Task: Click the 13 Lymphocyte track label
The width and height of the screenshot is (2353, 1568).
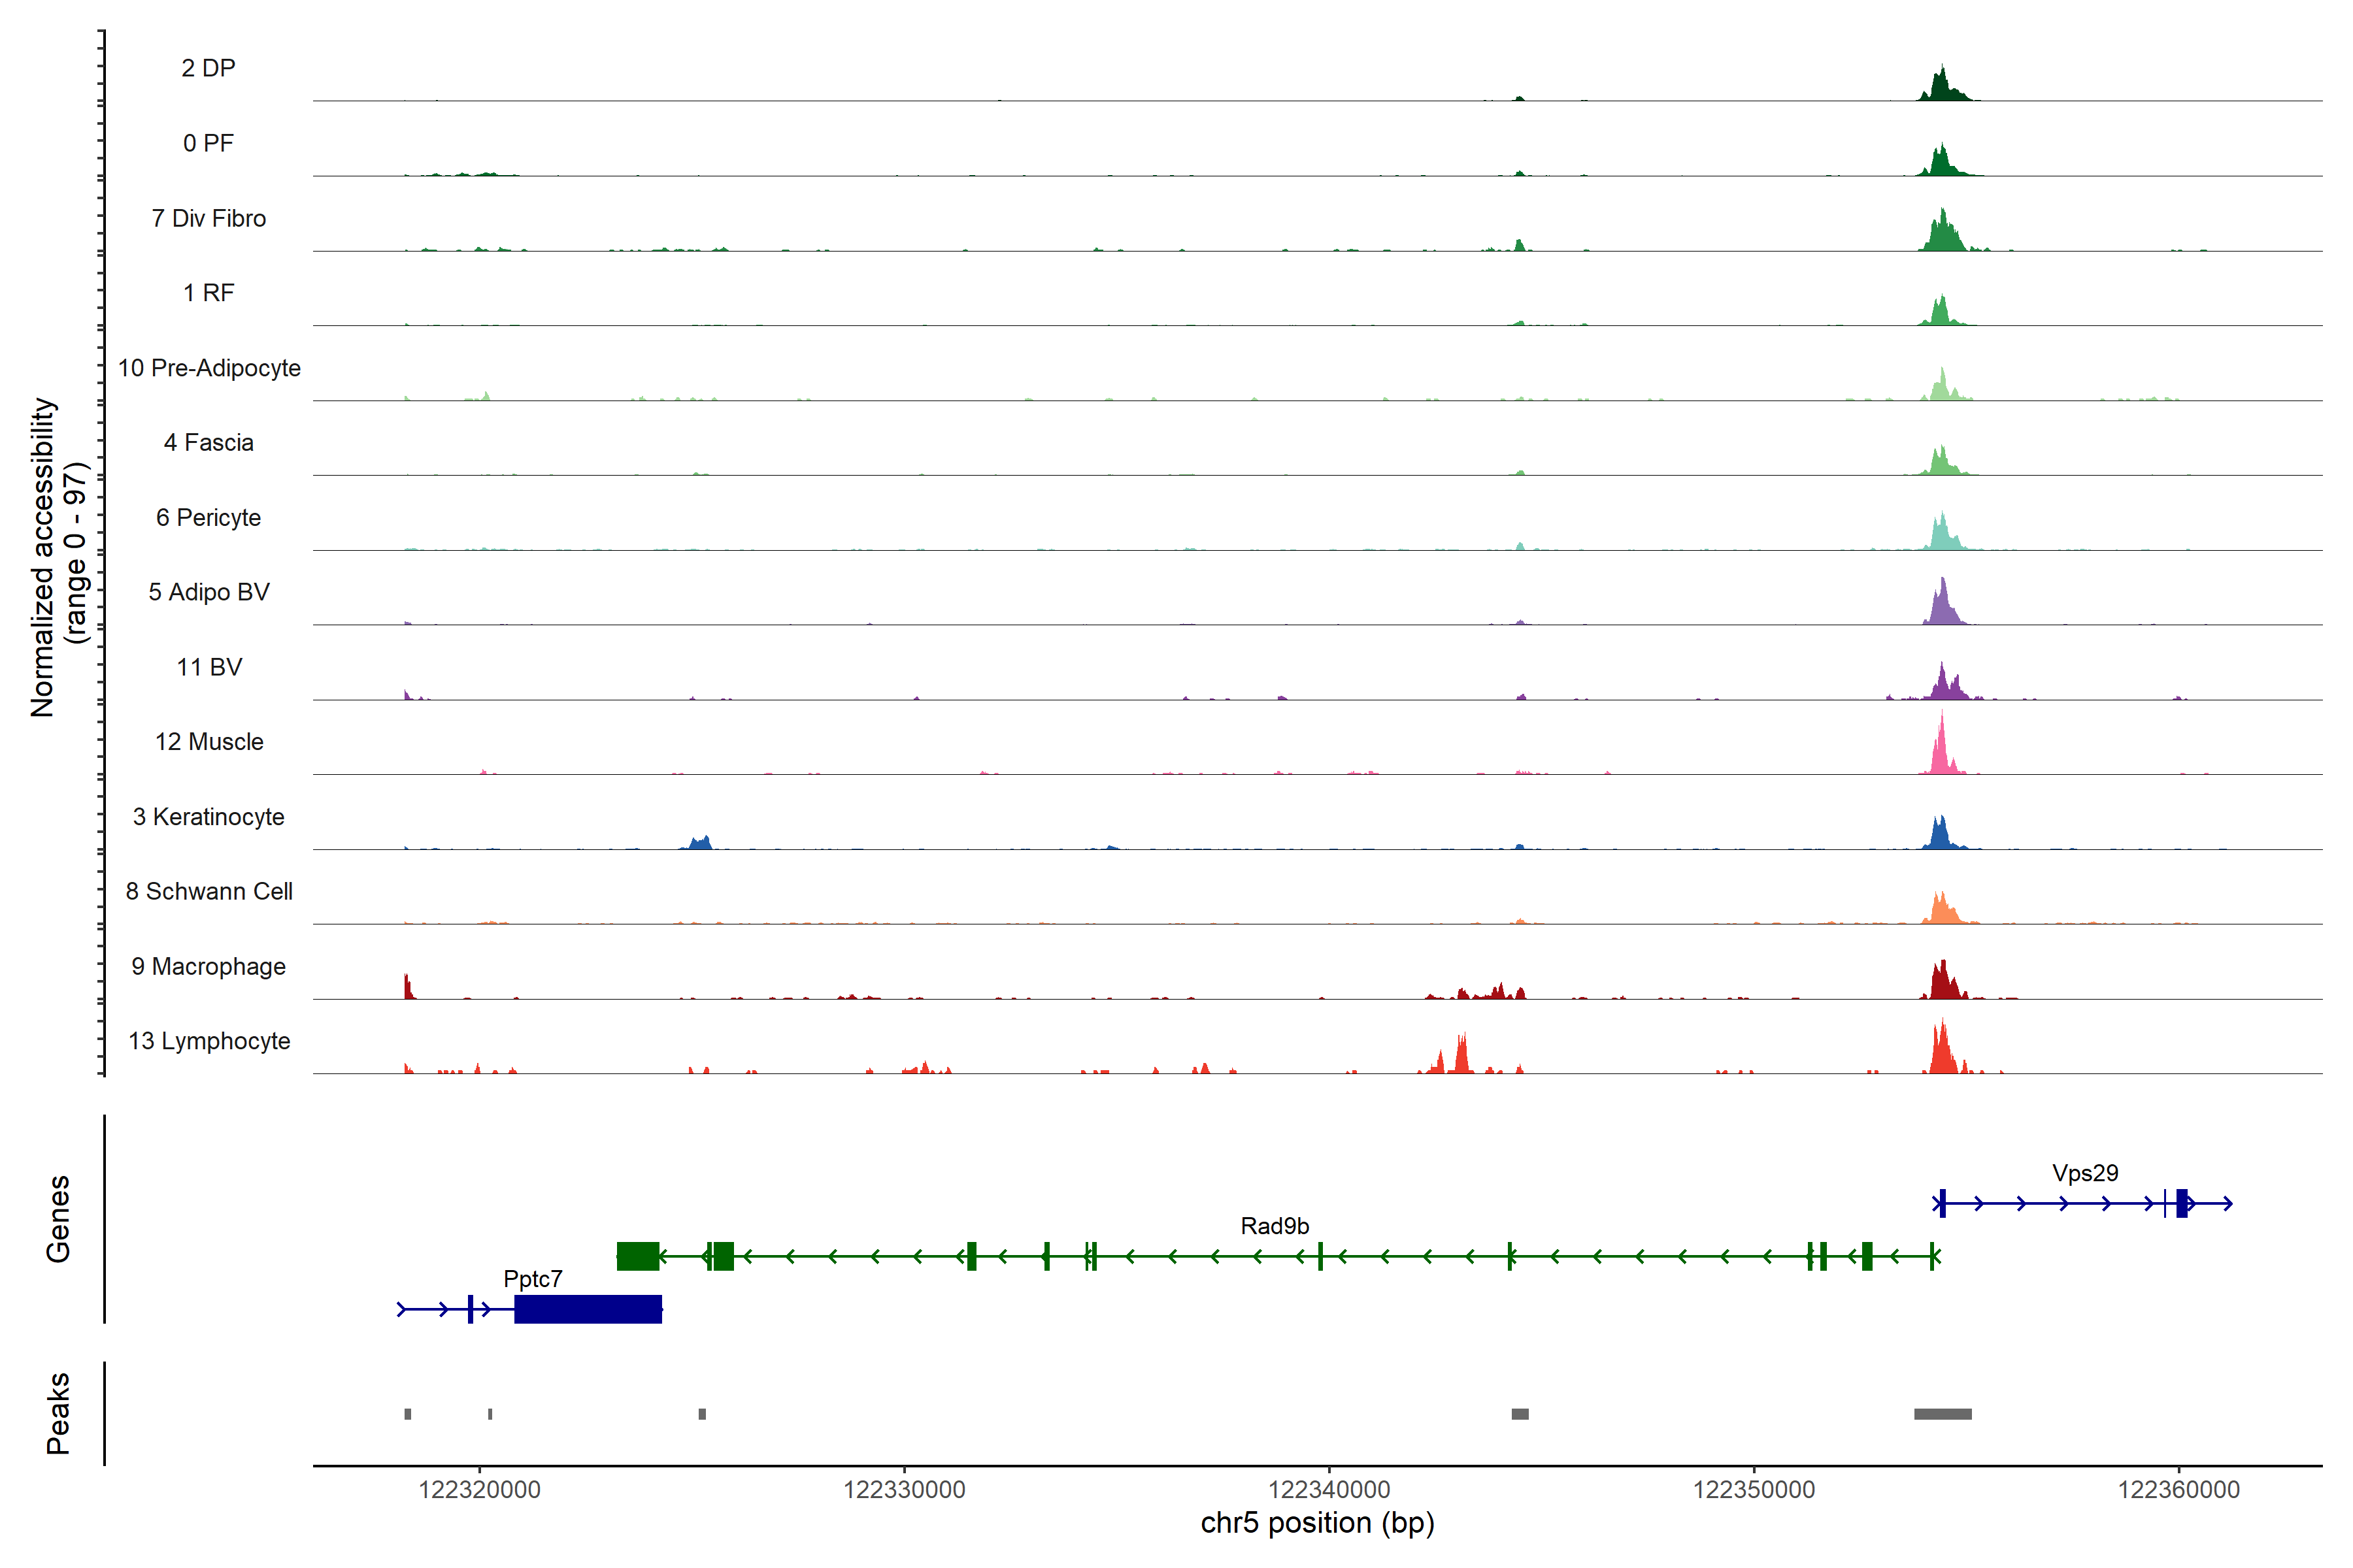Action: (209, 1041)
